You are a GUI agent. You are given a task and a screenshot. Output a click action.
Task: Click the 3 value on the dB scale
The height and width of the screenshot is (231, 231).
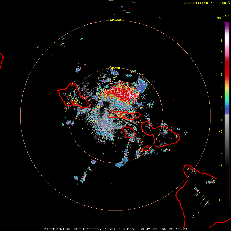pos(222,74)
